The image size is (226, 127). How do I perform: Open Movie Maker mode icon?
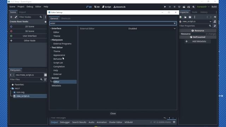click(194, 7)
